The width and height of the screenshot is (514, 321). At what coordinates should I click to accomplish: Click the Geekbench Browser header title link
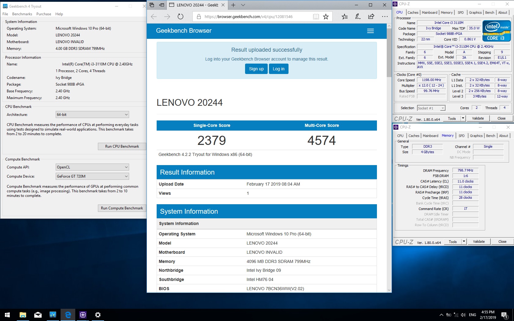click(184, 31)
